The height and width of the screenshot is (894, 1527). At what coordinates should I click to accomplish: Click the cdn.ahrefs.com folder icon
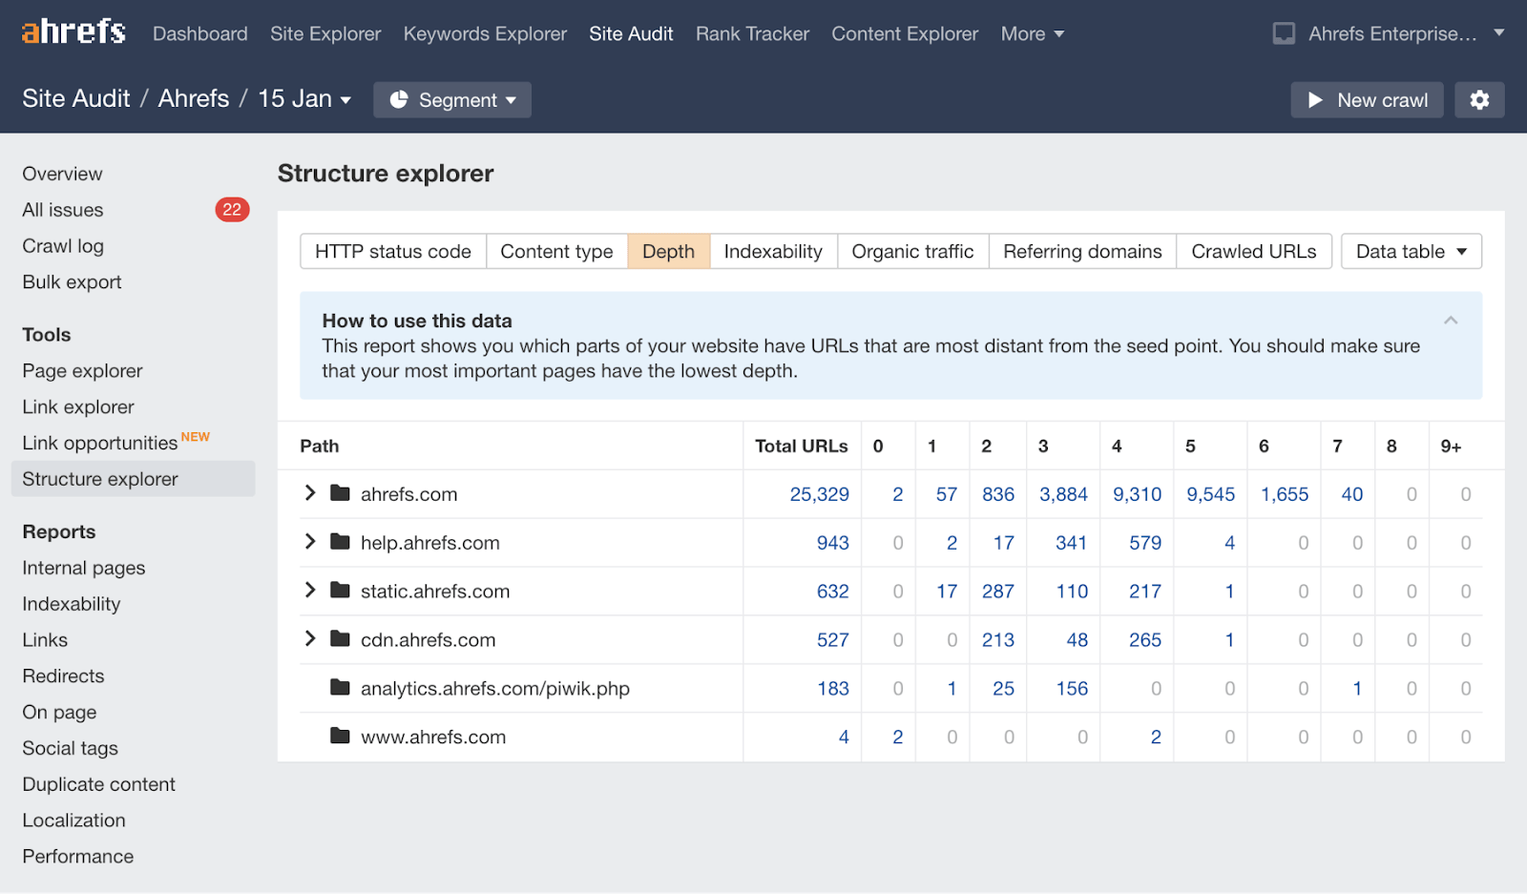(x=340, y=639)
